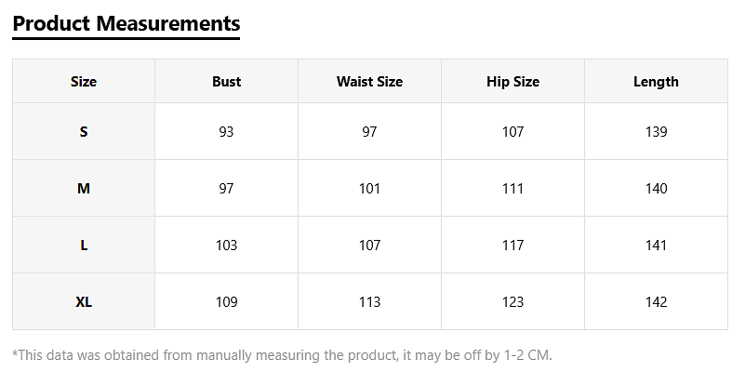
Task: Select the S size row label
Action: pos(84,132)
